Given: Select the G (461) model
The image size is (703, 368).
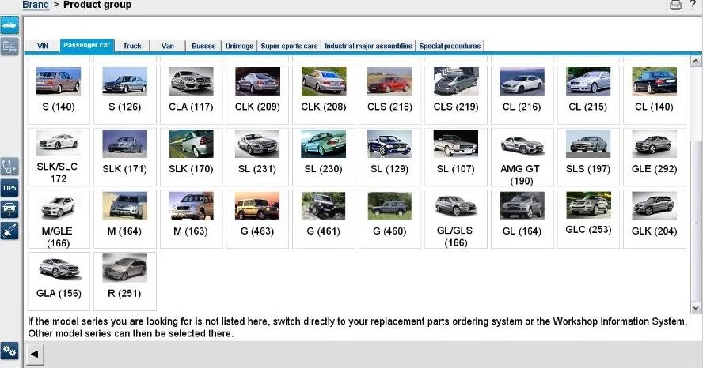Looking at the screenshot, I should pyautogui.click(x=323, y=219).
